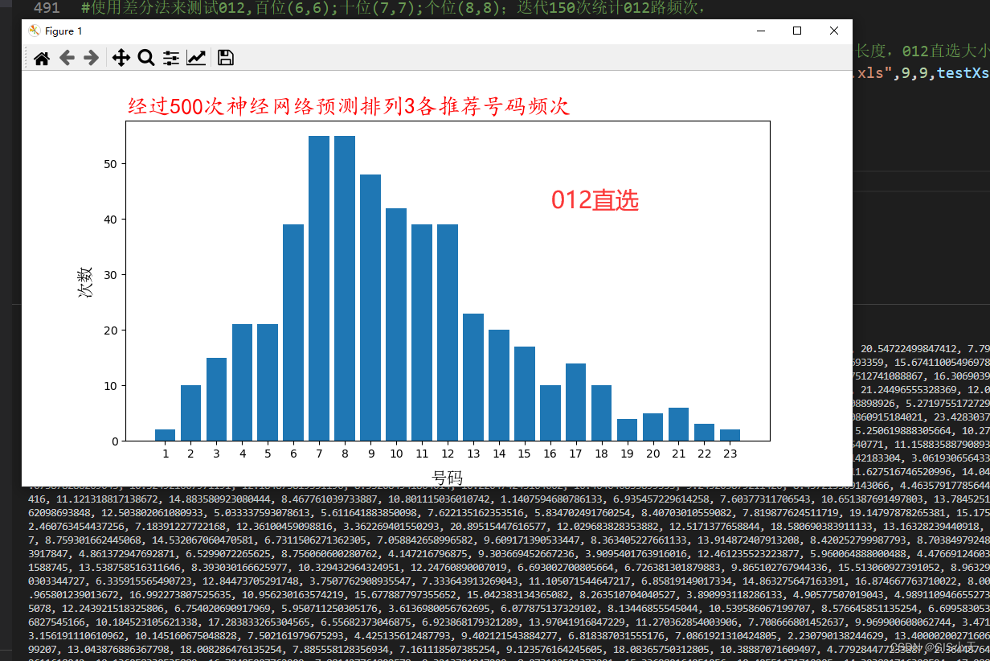Click the bar for number 5
This screenshot has height=661, width=990.
[268, 383]
